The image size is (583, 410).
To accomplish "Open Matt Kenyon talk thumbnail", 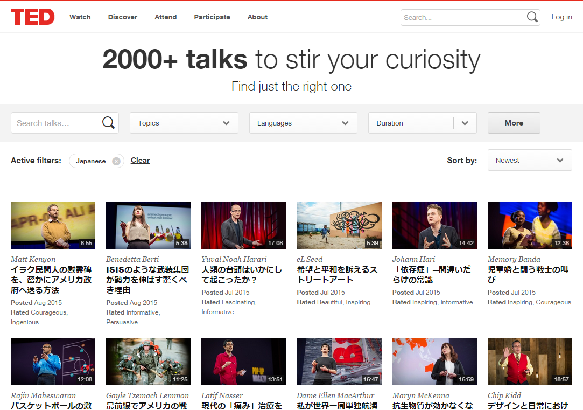I will pos(53,225).
